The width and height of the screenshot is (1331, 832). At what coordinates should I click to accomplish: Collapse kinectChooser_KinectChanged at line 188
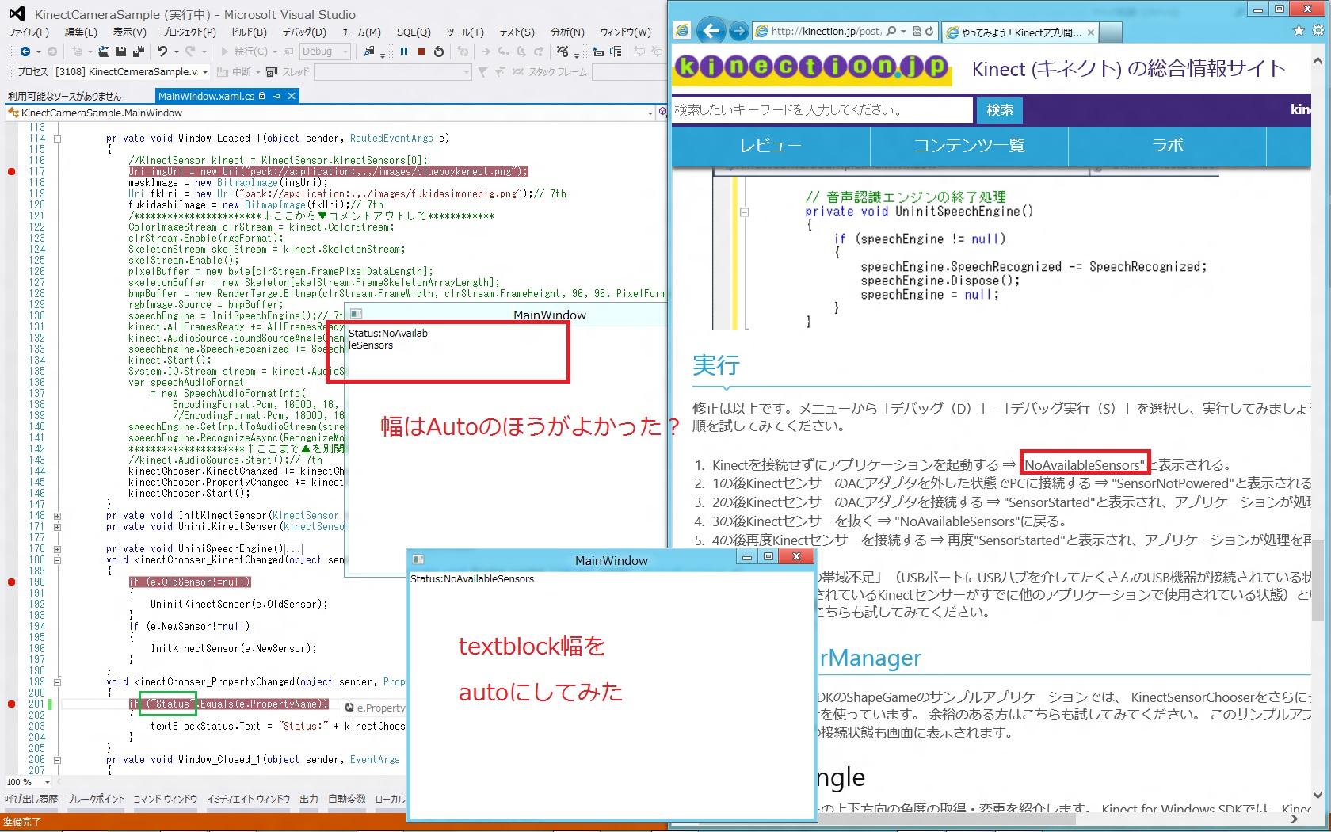click(57, 559)
